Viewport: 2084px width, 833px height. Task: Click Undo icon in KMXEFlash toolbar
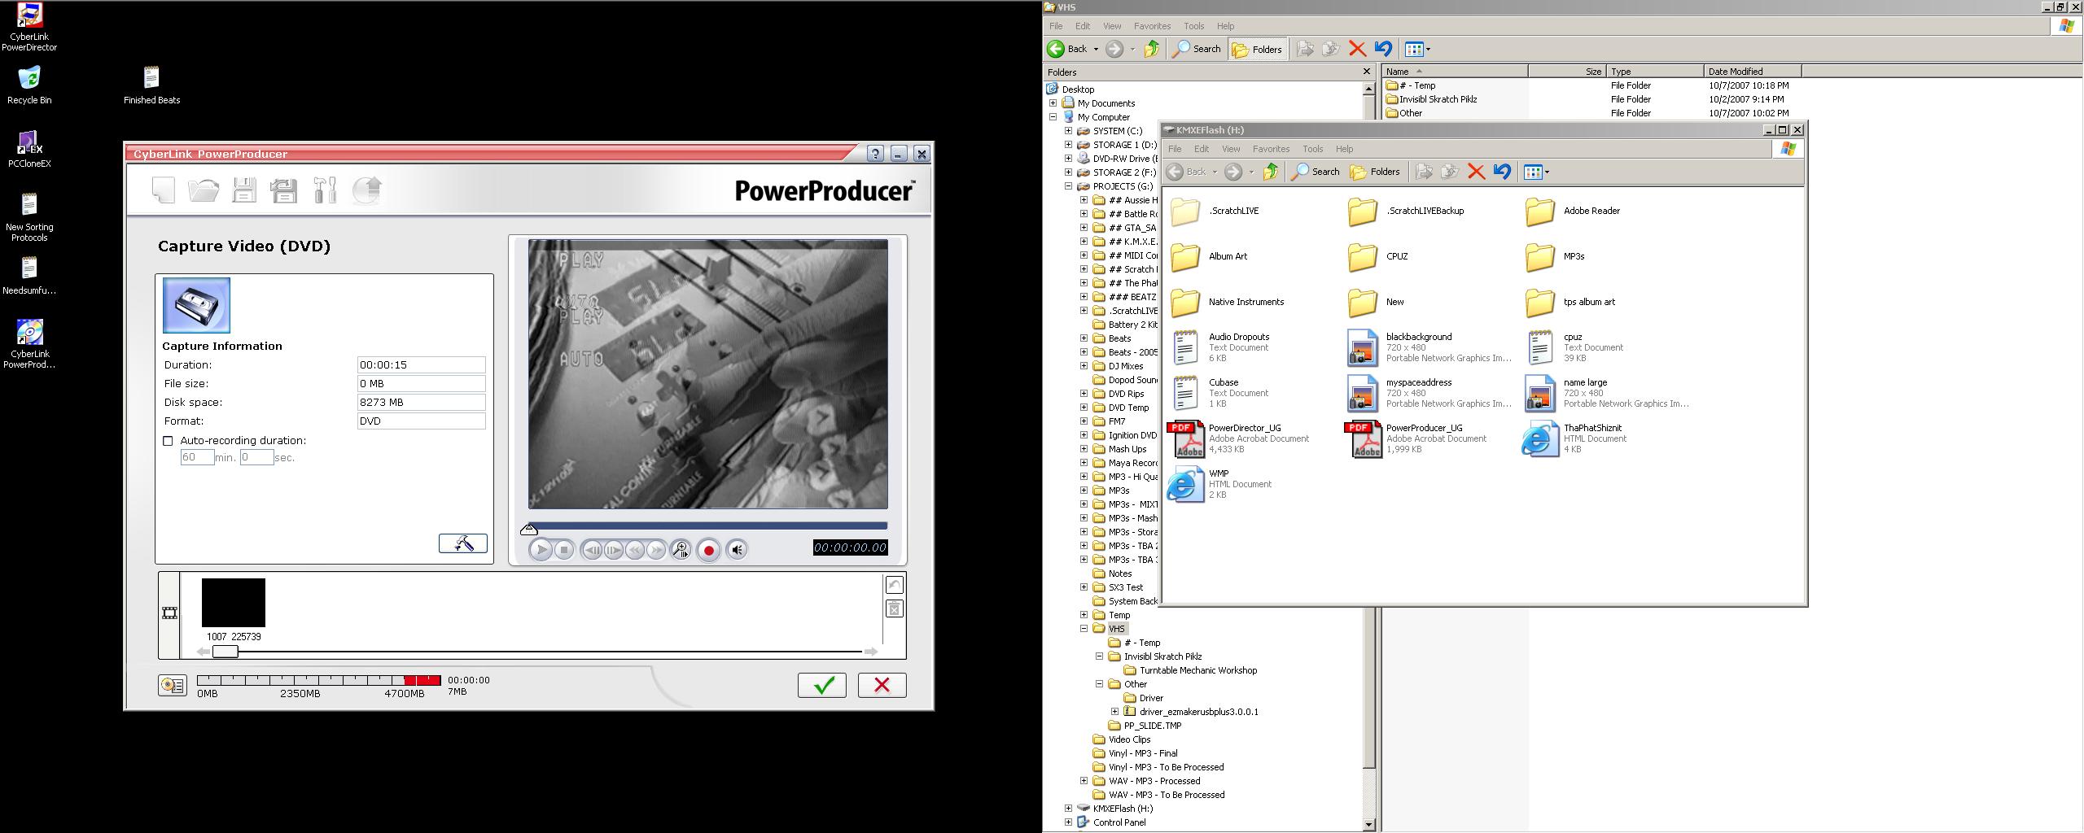tap(1502, 172)
